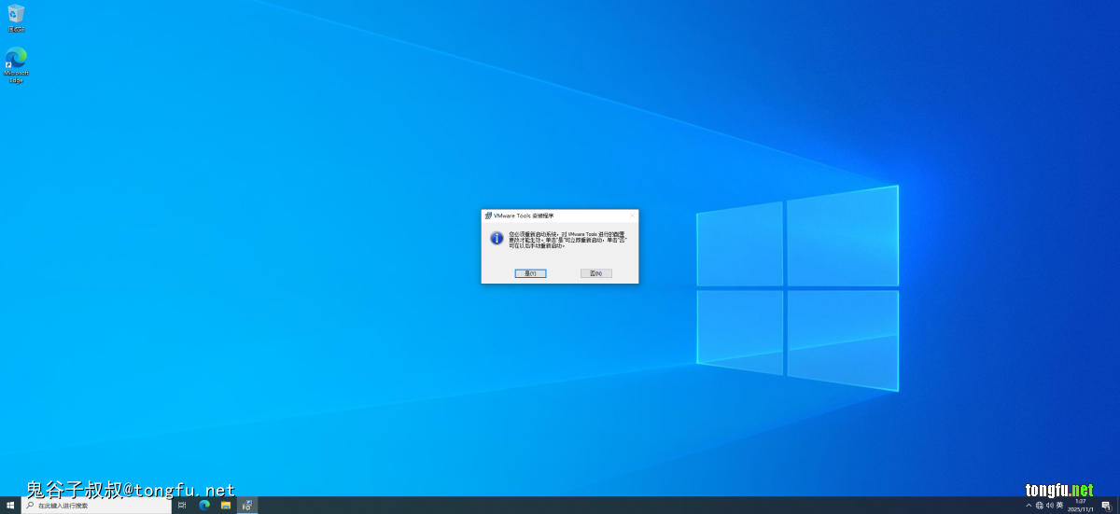The width and height of the screenshot is (1120, 514).
Task: Select the VMware Tools installer taskbar icon
Action: 247,506
